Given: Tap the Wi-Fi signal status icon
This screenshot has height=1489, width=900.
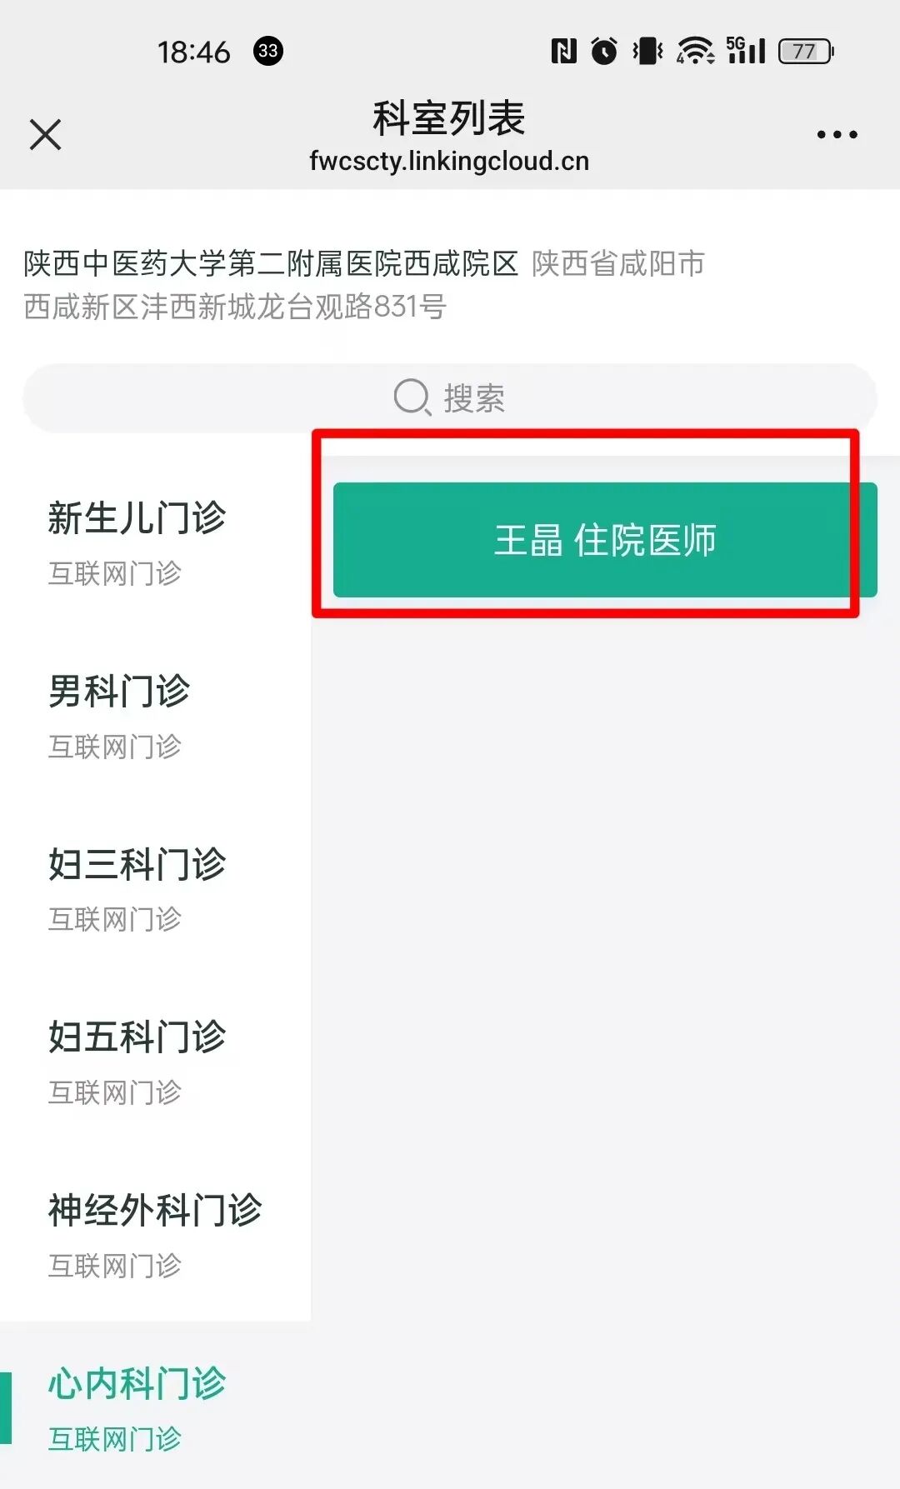Looking at the screenshot, I should [695, 52].
